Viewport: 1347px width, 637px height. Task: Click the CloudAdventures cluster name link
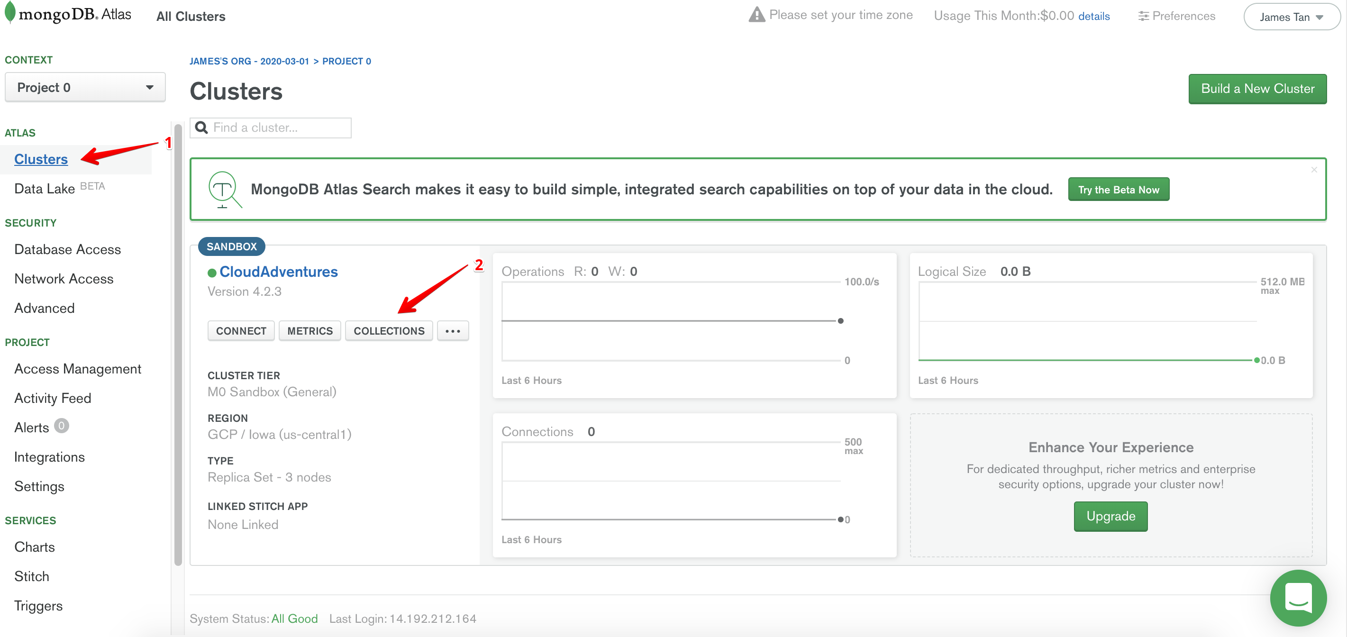click(278, 272)
